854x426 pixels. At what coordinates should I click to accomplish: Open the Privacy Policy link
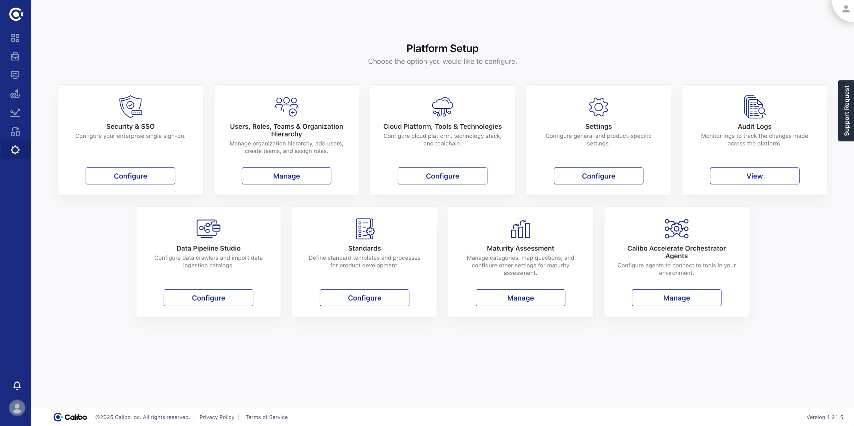click(217, 417)
